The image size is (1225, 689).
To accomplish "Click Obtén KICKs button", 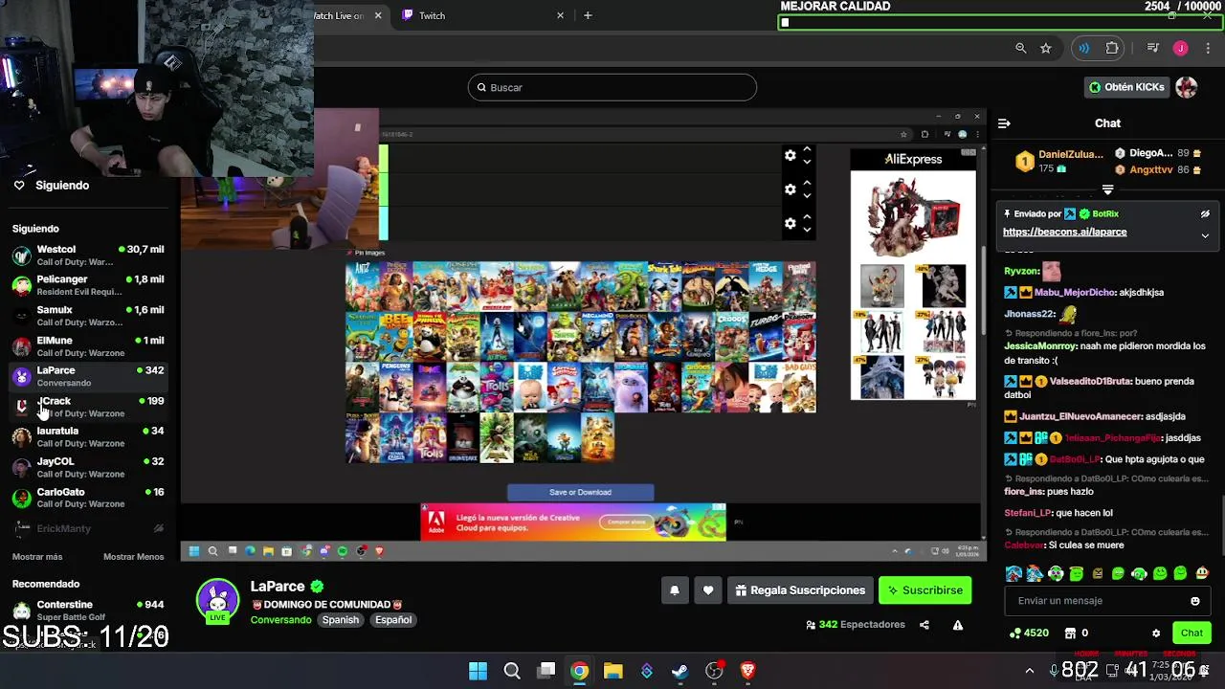I will pyautogui.click(x=1126, y=87).
